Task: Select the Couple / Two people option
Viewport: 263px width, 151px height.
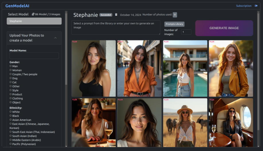Action: click(11, 74)
